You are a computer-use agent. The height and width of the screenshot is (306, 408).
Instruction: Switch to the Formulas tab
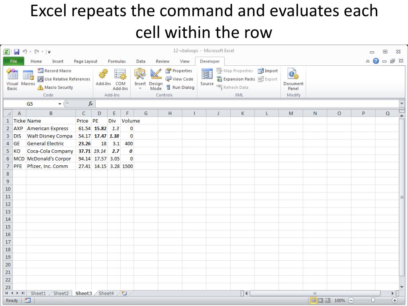(x=117, y=61)
